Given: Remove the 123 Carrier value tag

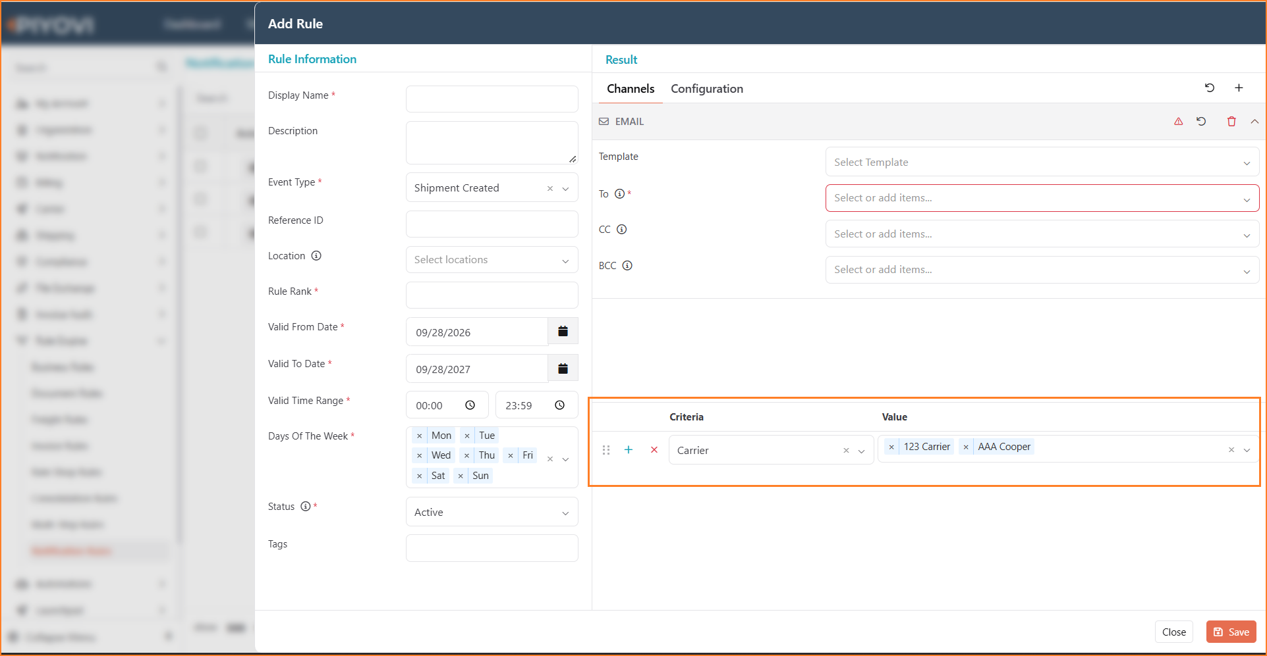Looking at the screenshot, I should coord(891,447).
